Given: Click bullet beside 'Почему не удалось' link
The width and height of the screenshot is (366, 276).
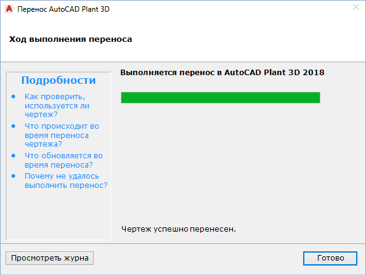Looking at the screenshot, I should tap(14, 176).
